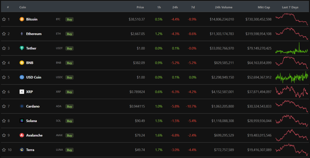
Task: Star Bitcoin as a favorite
Action: point(4,19)
